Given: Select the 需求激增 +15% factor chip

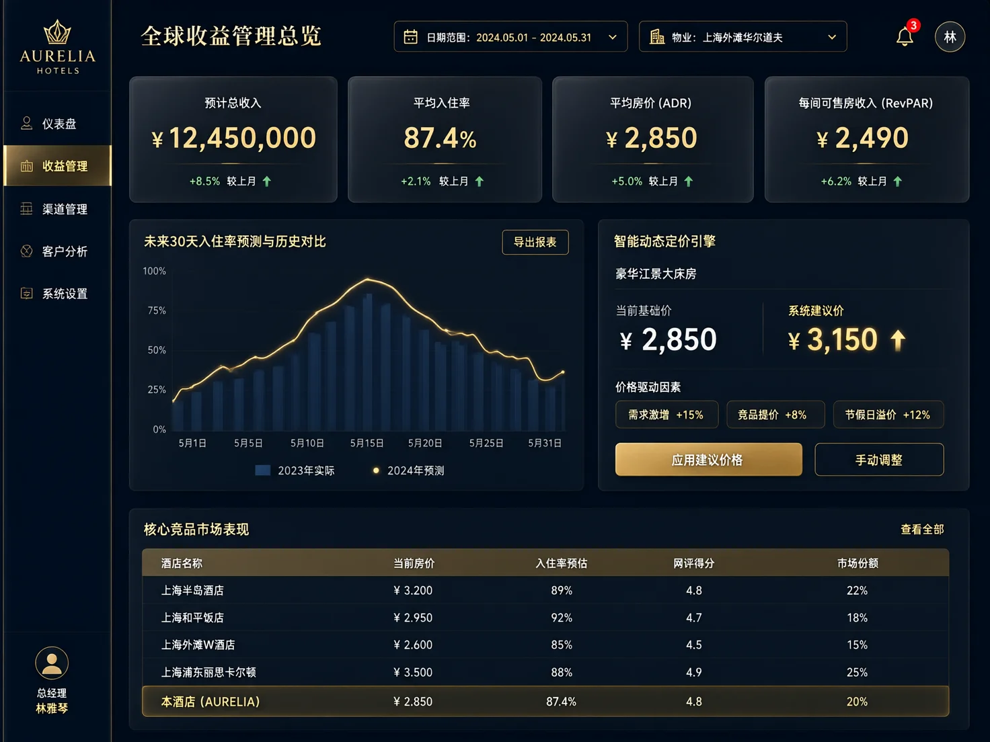Looking at the screenshot, I should pos(667,415).
